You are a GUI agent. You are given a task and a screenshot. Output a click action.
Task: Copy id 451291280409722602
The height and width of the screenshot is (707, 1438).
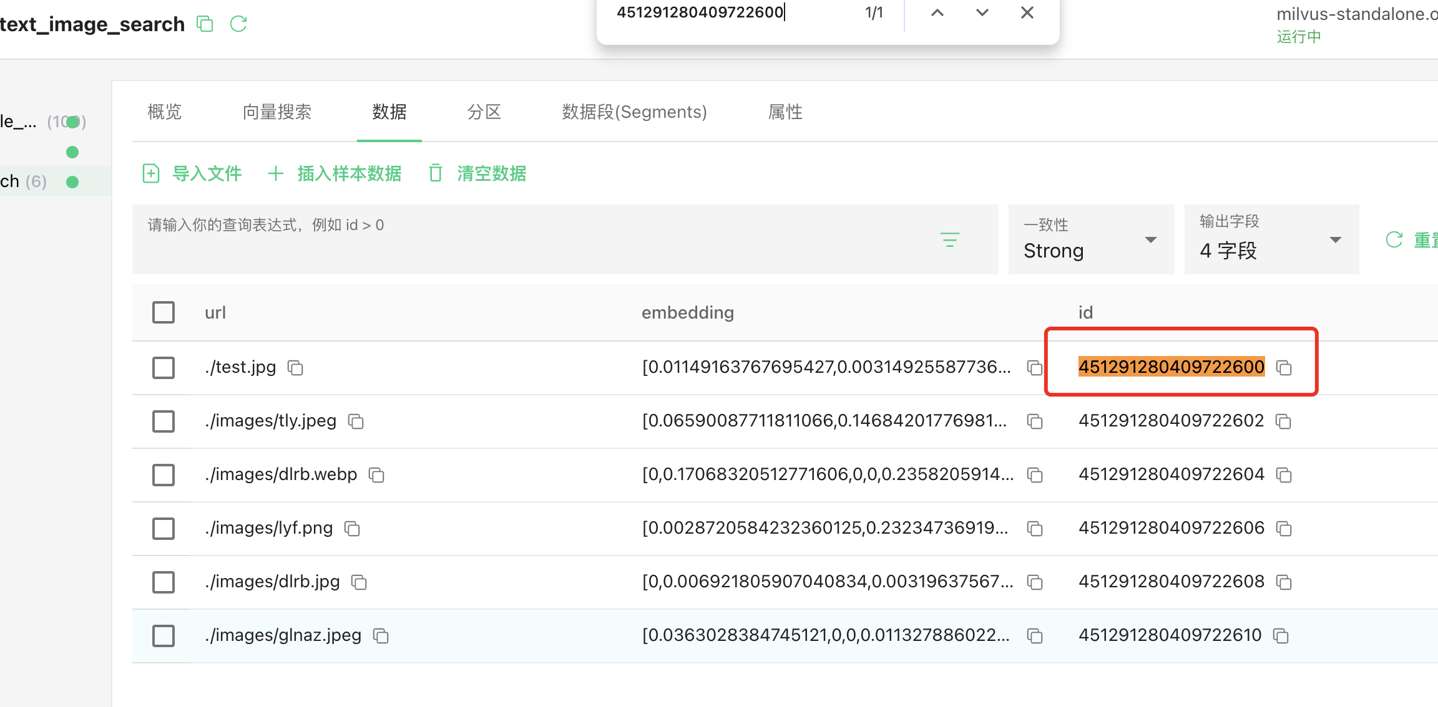[x=1283, y=421]
